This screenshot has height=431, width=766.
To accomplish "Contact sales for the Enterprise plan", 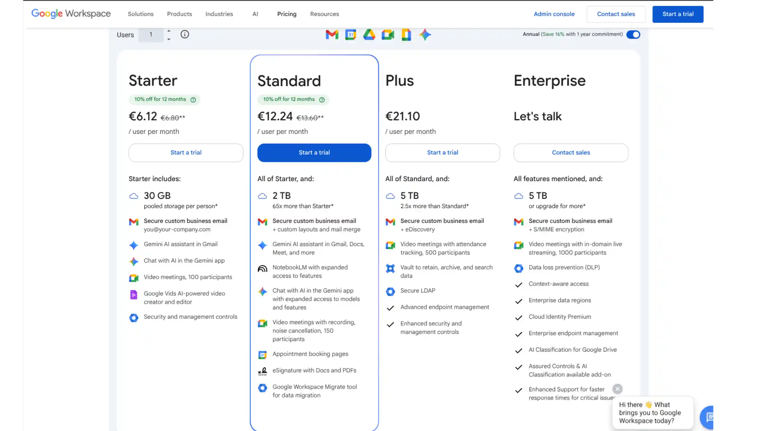I will [x=571, y=153].
